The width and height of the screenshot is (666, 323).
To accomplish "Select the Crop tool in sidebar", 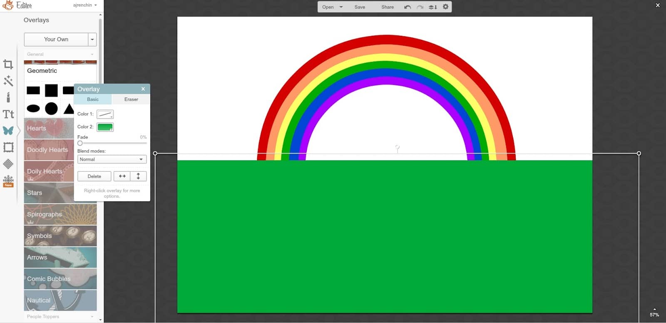I will pos(8,65).
